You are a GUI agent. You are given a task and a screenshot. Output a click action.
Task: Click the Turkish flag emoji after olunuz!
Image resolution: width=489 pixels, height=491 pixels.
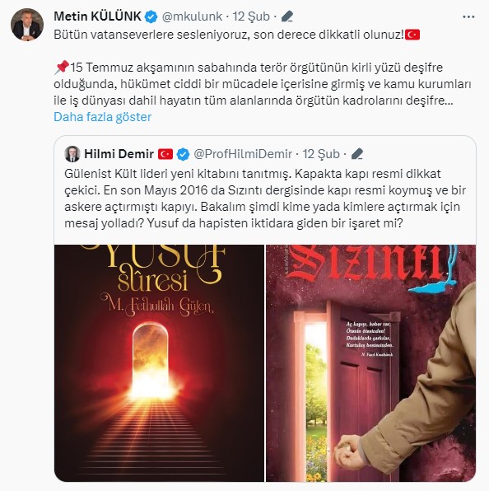coord(412,35)
